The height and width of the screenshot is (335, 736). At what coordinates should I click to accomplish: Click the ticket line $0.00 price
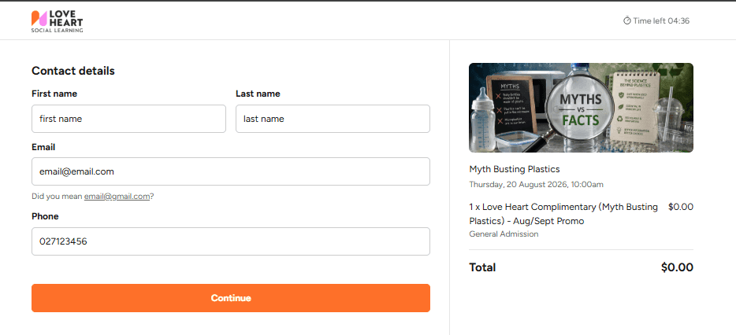click(x=681, y=207)
